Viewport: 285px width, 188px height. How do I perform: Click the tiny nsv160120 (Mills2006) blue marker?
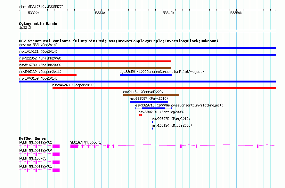(x=152, y=129)
